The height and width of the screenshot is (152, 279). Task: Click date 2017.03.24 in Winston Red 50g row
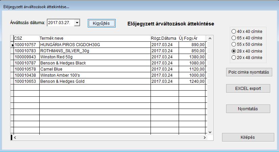point(165,57)
